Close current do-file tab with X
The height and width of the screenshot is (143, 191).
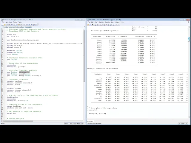point(84,27)
